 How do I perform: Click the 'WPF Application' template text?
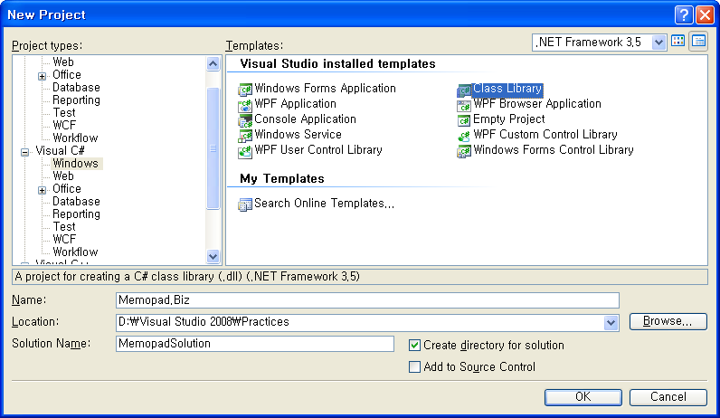(x=295, y=104)
